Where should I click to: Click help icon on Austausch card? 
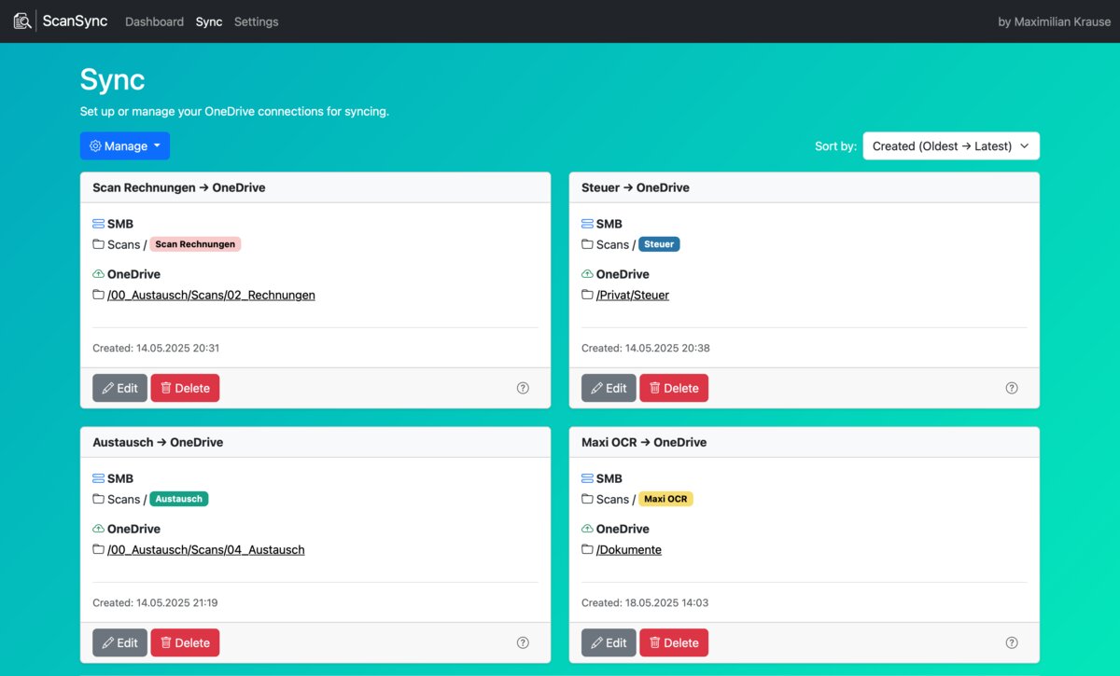pos(523,642)
